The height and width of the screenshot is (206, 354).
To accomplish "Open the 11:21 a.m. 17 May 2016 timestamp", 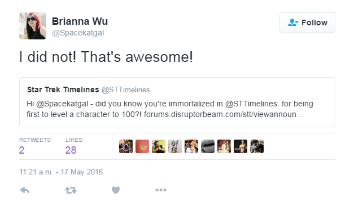I will pyautogui.click(x=61, y=172).
